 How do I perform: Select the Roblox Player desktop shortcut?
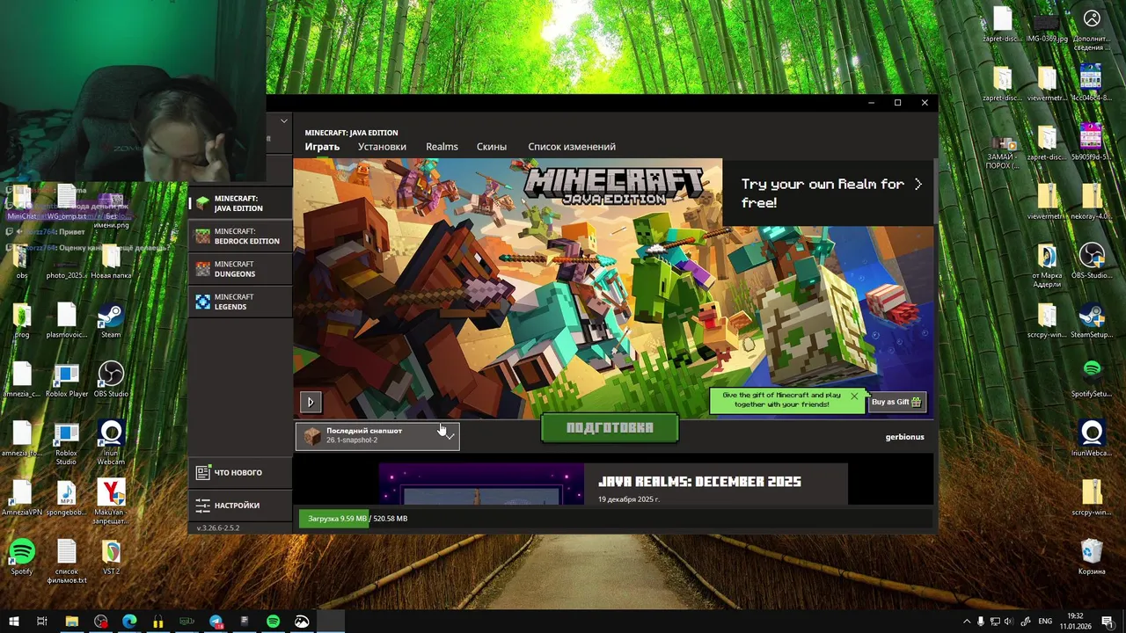[x=67, y=380]
